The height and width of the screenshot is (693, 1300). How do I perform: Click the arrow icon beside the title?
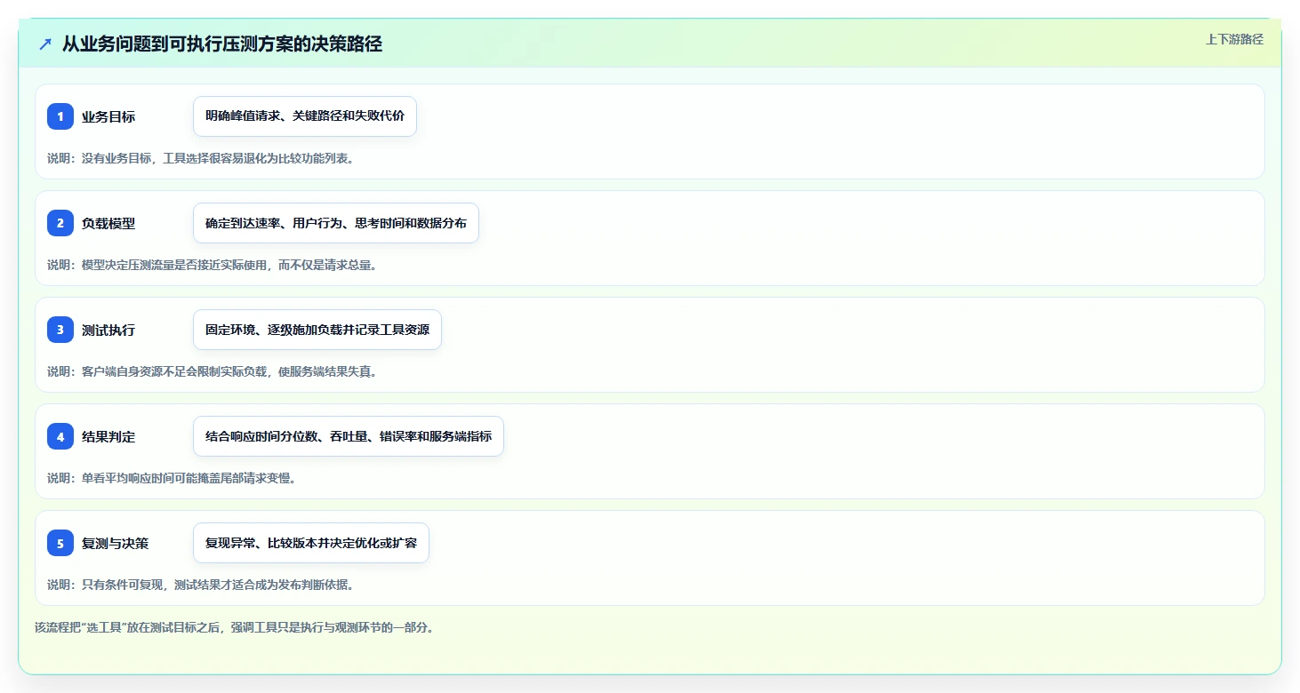45,44
